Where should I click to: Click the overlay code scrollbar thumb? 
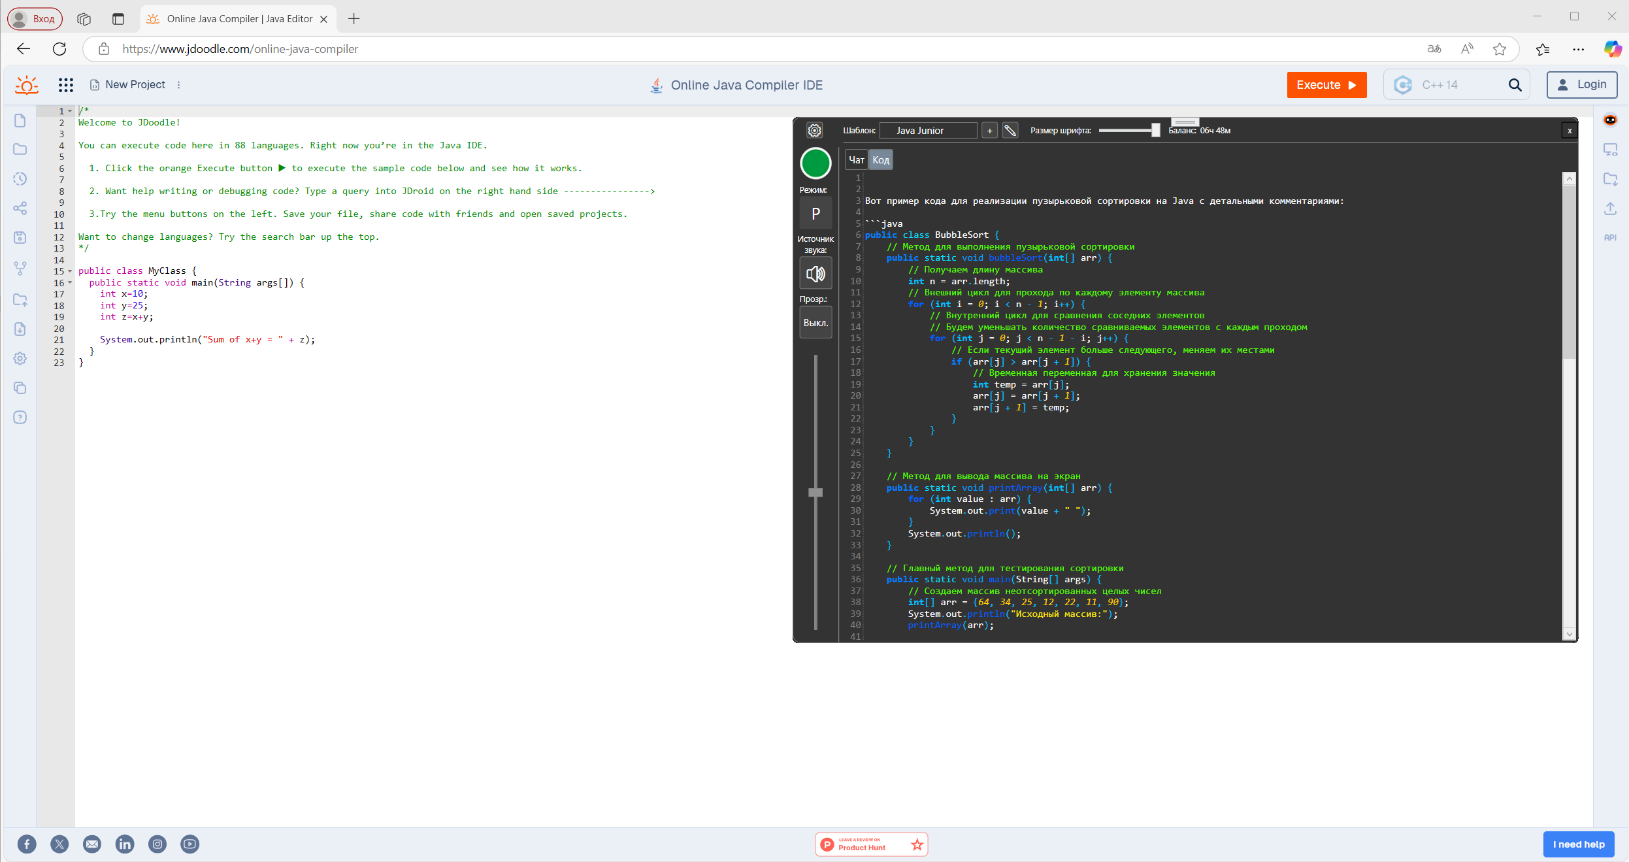[1569, 273]
